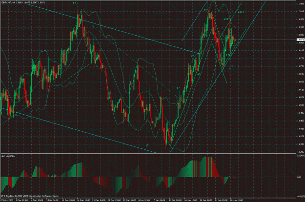Click the MetaQuotes Software Corp. copyright text
This screenshot has width=305, height=202.
[x=30, y=196]
